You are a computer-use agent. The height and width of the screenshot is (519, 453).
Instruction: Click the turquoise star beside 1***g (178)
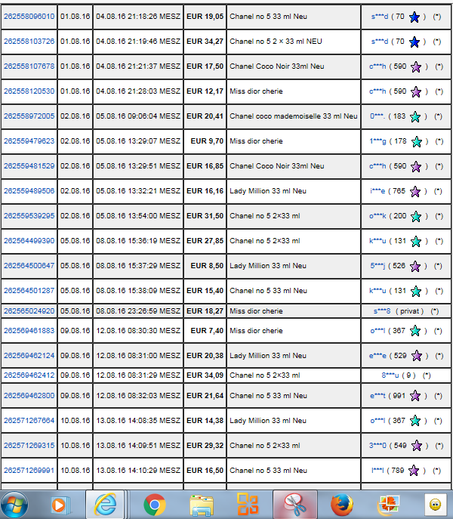(x=416, y=142)
